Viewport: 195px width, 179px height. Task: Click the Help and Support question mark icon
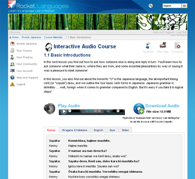coord(12,78)
